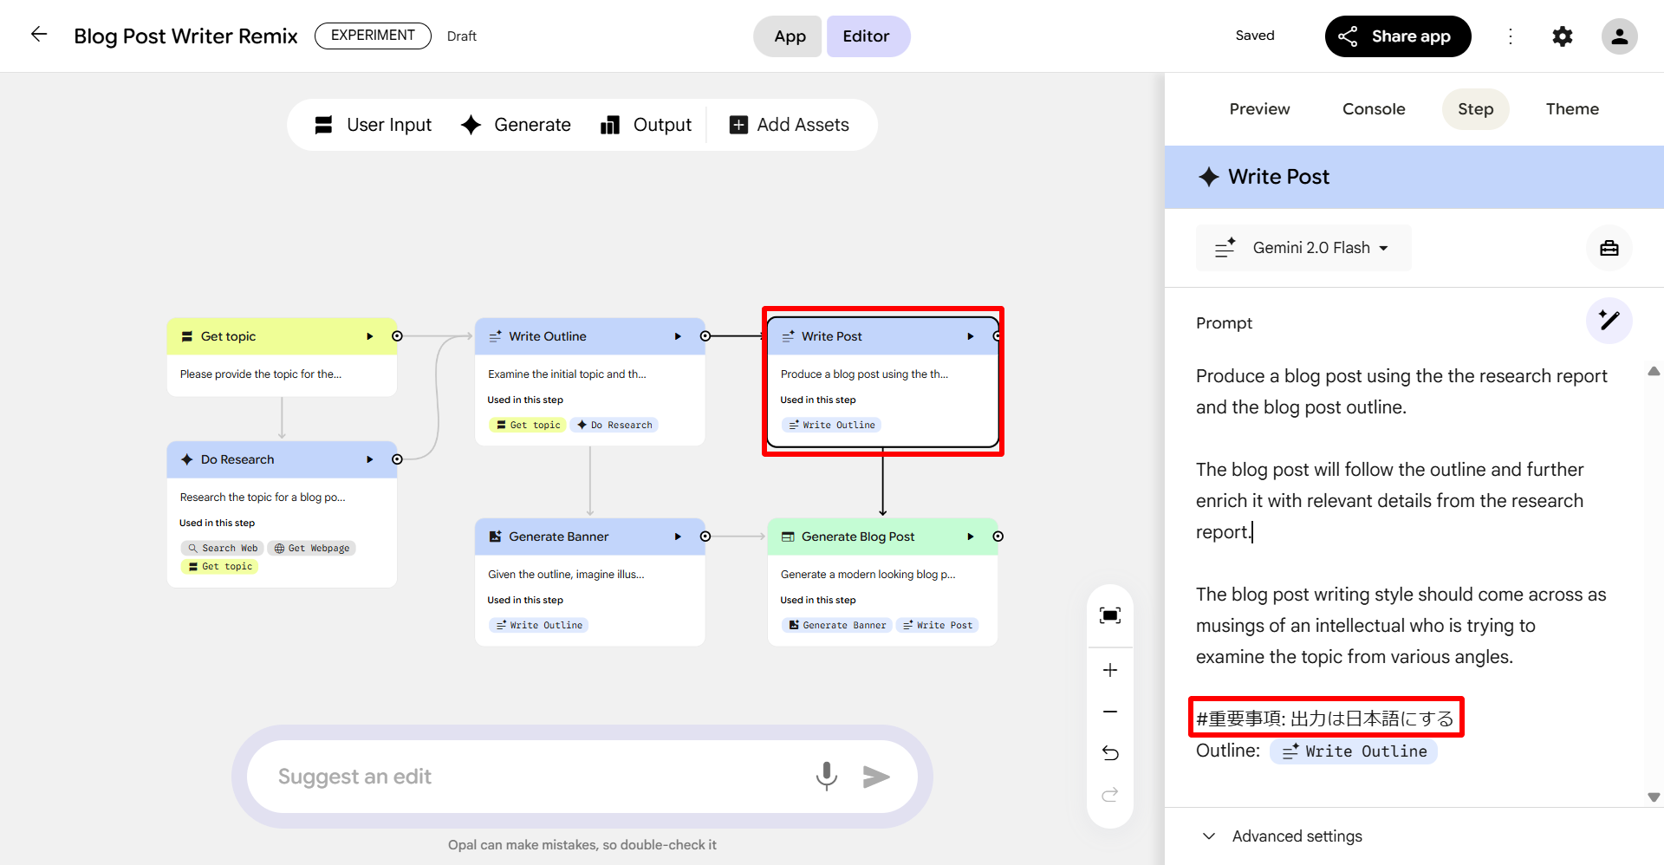Click the send arrow icon
The height and width of the screenshot is (865, 1664).
tap(876, 777)
